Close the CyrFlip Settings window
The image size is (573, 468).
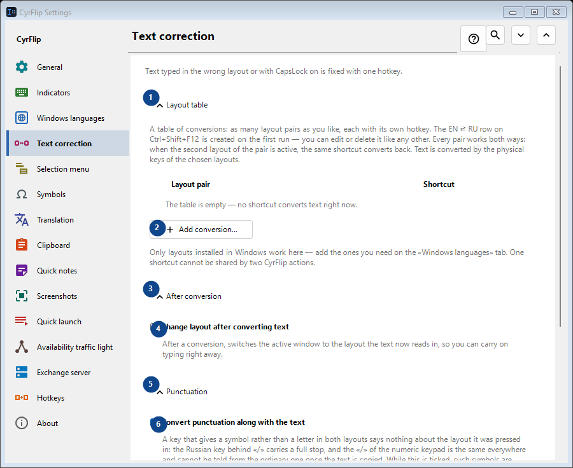coord(556,12)
